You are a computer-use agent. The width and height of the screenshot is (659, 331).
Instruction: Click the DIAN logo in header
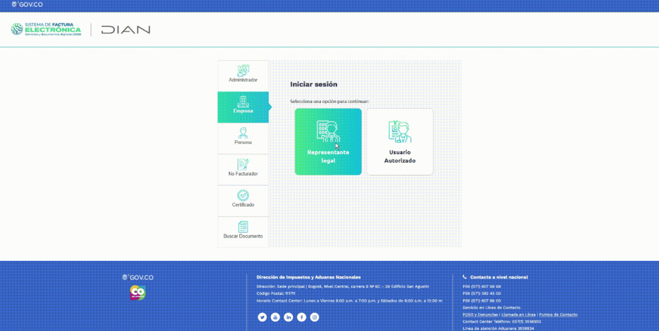(126, 30)
